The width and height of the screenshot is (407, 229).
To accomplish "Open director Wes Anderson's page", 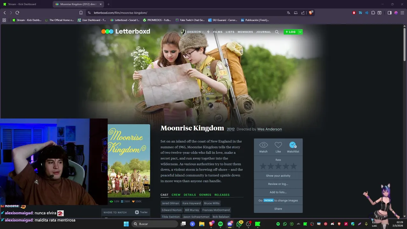I will pos(269,129).
